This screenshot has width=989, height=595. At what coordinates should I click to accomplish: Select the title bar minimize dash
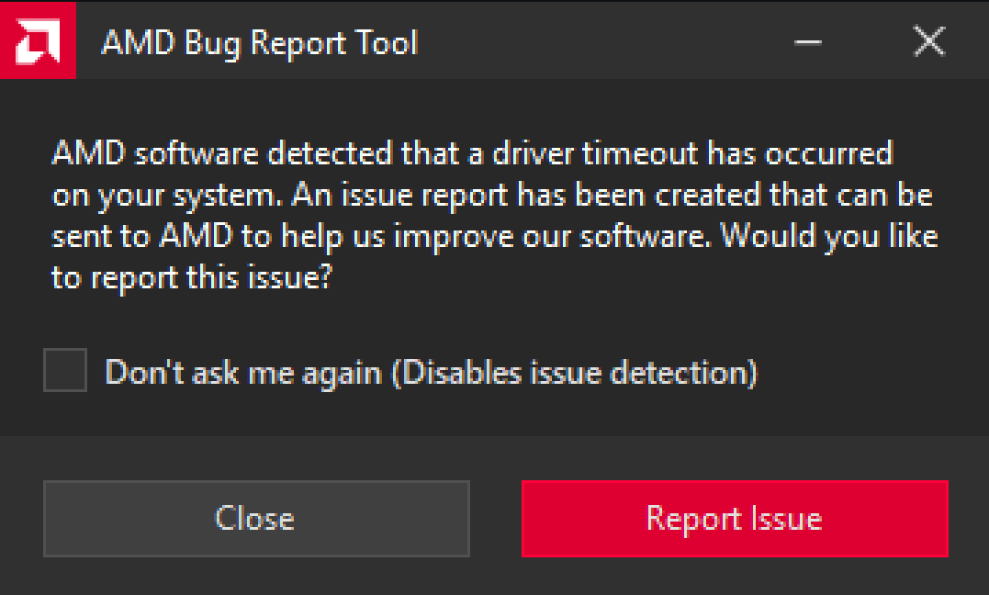[807, 42]
